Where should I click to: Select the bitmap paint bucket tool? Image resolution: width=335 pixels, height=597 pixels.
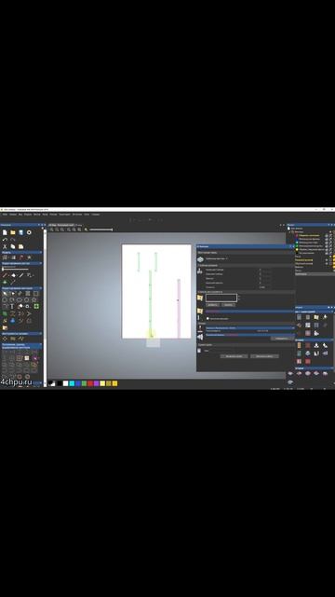click(x=13, y=275)
